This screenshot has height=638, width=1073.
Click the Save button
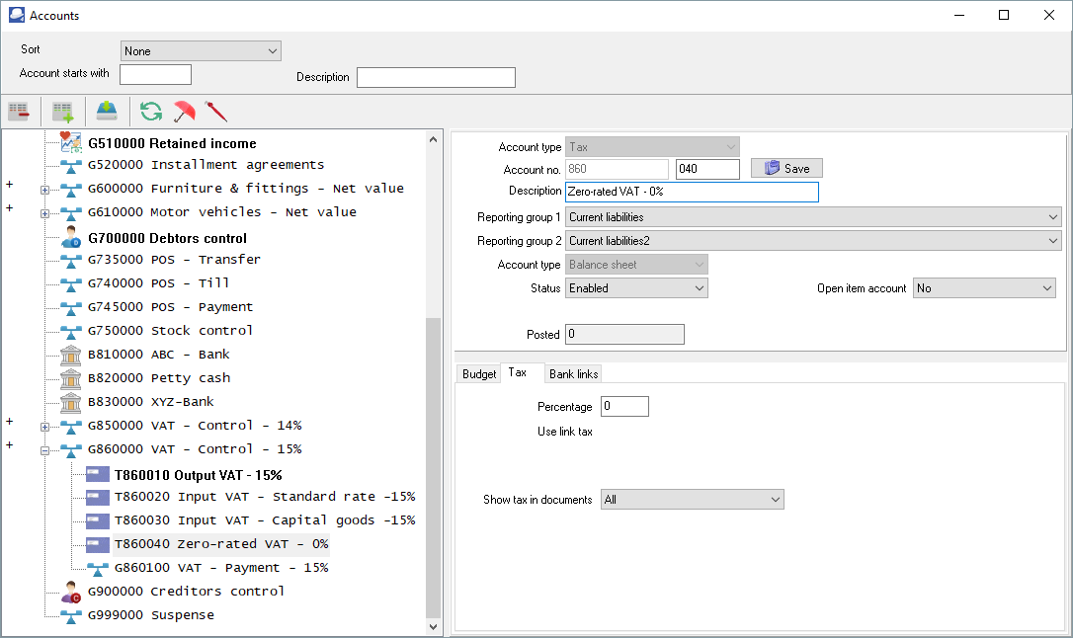point(786,168)
